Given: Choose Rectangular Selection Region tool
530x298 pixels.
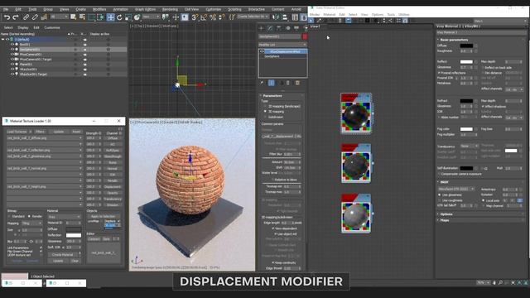Looking at the screenshot, I should [x=91, y=17].
